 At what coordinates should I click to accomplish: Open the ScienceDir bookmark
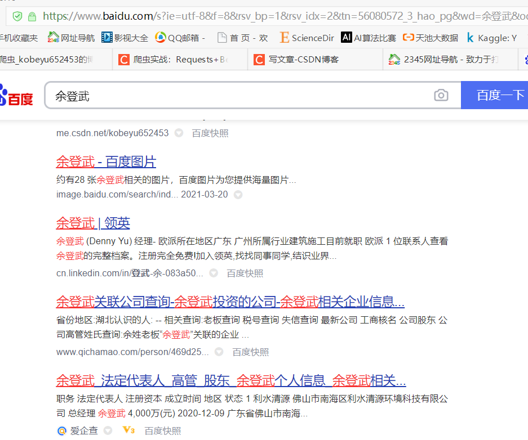click(x=307, y=38)
